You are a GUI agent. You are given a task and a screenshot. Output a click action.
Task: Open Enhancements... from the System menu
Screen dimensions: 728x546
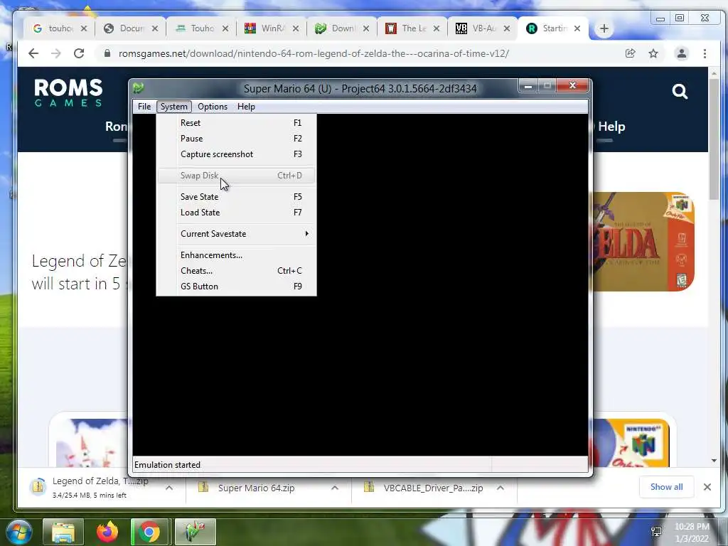point(236,255)
